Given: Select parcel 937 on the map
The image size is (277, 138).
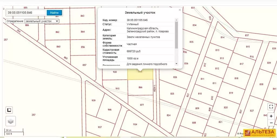Looking at the screenshot, I should (x=100, y=127).
